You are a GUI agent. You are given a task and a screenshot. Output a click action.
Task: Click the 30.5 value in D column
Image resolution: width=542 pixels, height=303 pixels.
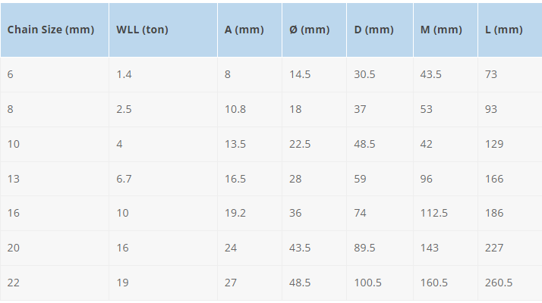point(380,74)
